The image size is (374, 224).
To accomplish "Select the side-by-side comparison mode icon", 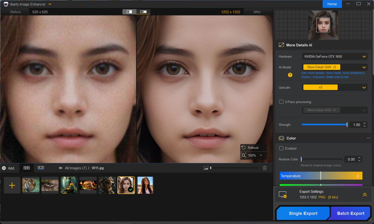I will [143, 12].
